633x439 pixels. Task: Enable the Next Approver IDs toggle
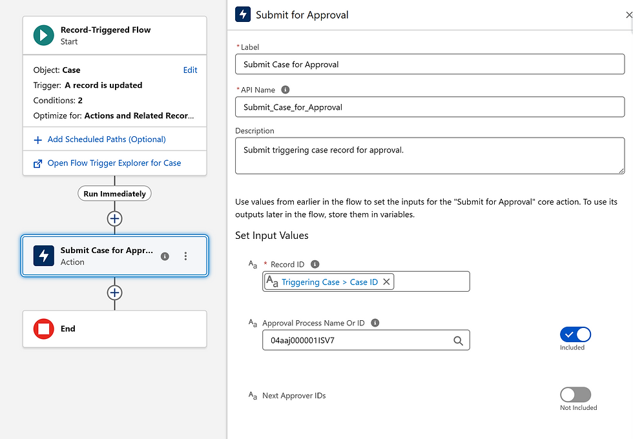(x=575, y=394)
